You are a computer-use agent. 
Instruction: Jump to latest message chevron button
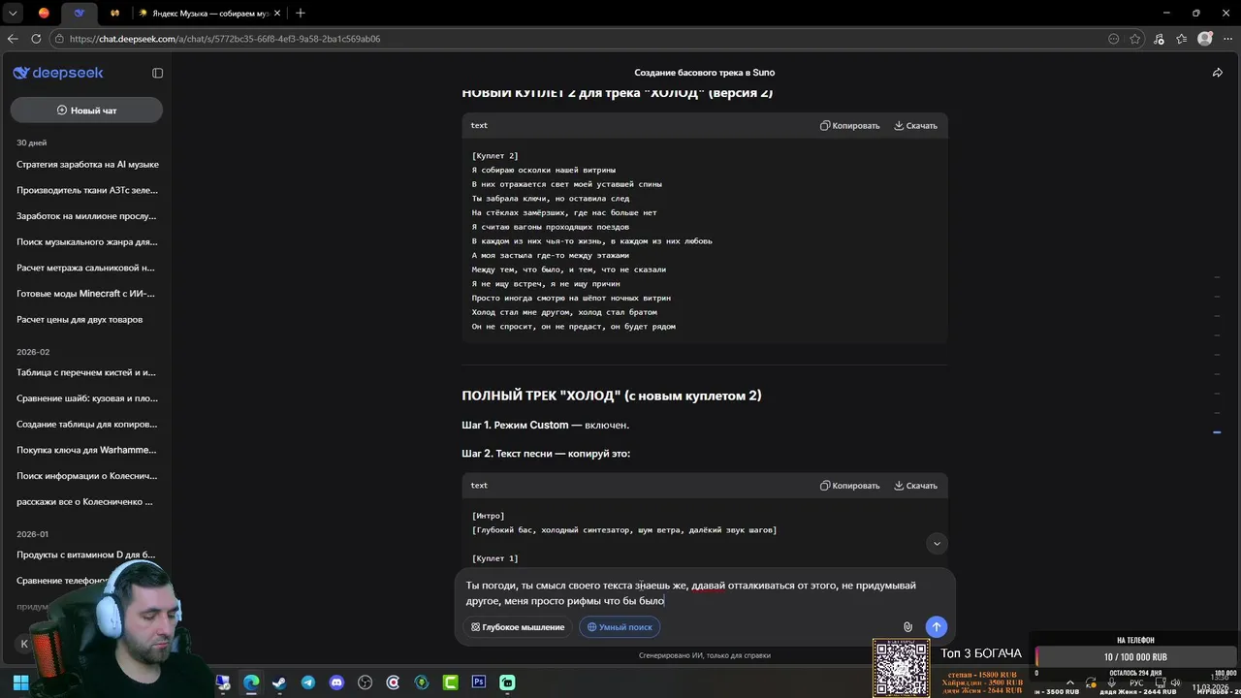(x=937, y=544)
